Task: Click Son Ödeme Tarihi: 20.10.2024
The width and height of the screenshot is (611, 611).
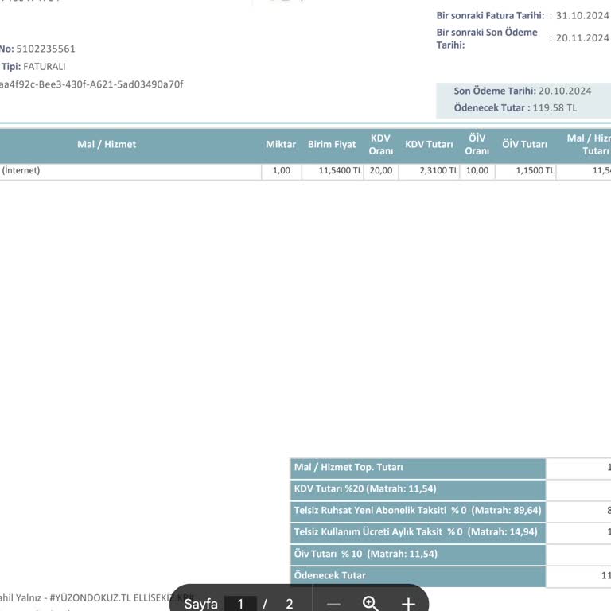Action: (523, 91)
